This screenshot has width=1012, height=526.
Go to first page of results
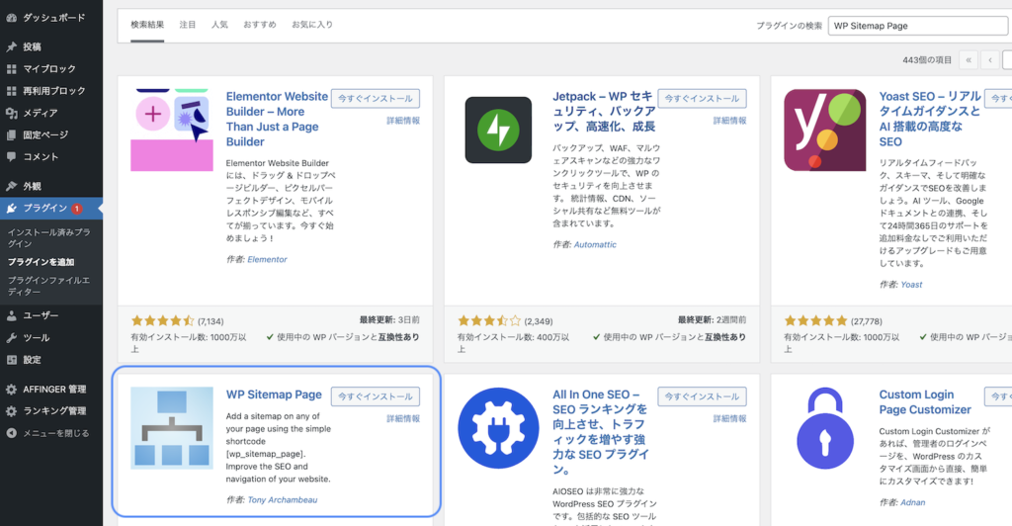pos(969,60)
